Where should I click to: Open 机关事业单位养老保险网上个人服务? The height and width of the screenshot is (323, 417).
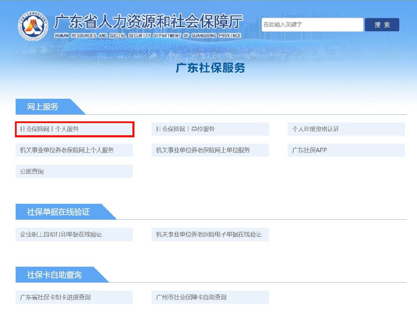pyautogui.click(x=74, y=150)
